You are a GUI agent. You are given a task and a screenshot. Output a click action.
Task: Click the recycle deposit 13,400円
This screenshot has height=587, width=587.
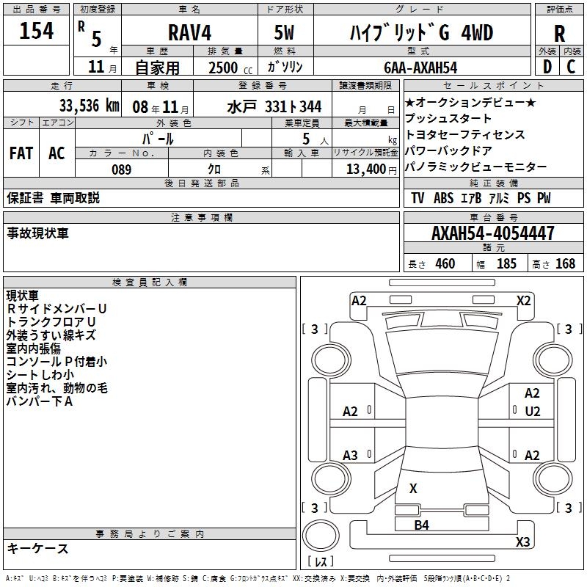tap(371, 169)
